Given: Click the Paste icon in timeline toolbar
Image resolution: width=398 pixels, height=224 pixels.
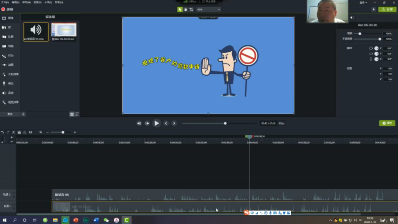Looking at the screenshot, I should click(x=25, y=132).
